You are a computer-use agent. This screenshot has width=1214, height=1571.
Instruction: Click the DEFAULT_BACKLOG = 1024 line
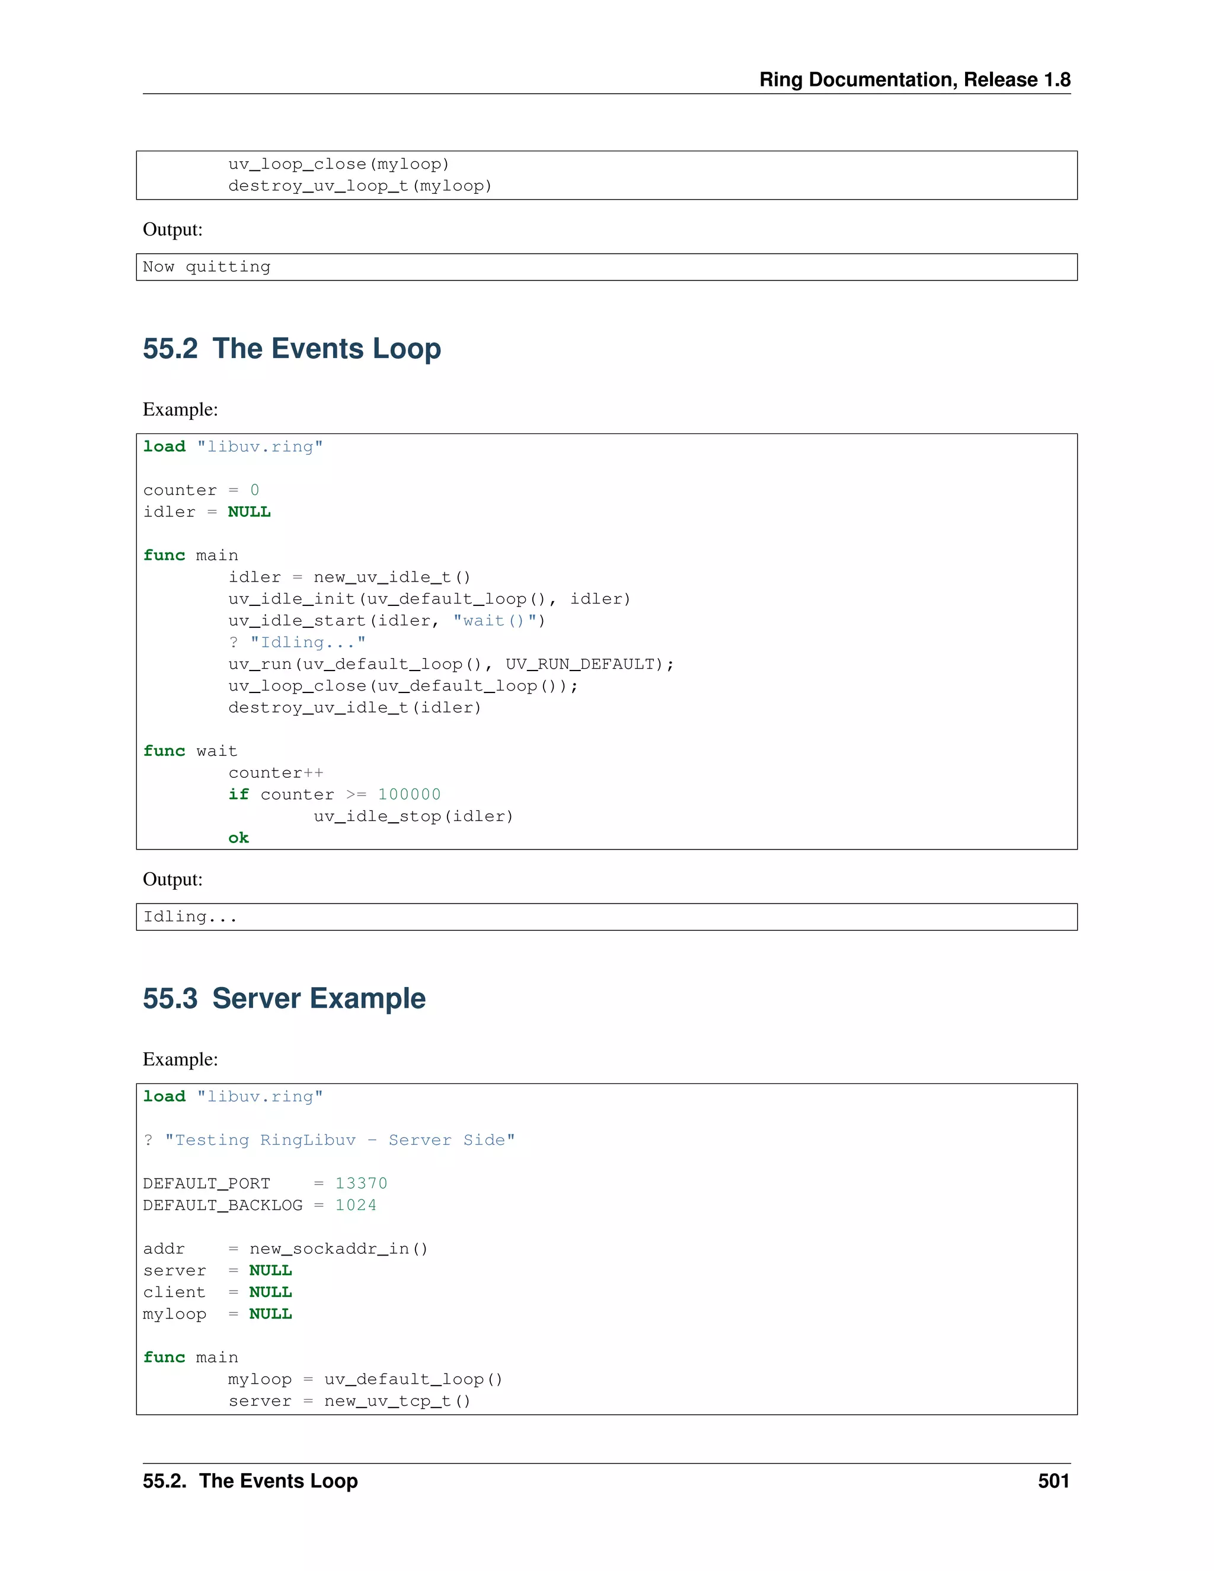(259, 1205)
